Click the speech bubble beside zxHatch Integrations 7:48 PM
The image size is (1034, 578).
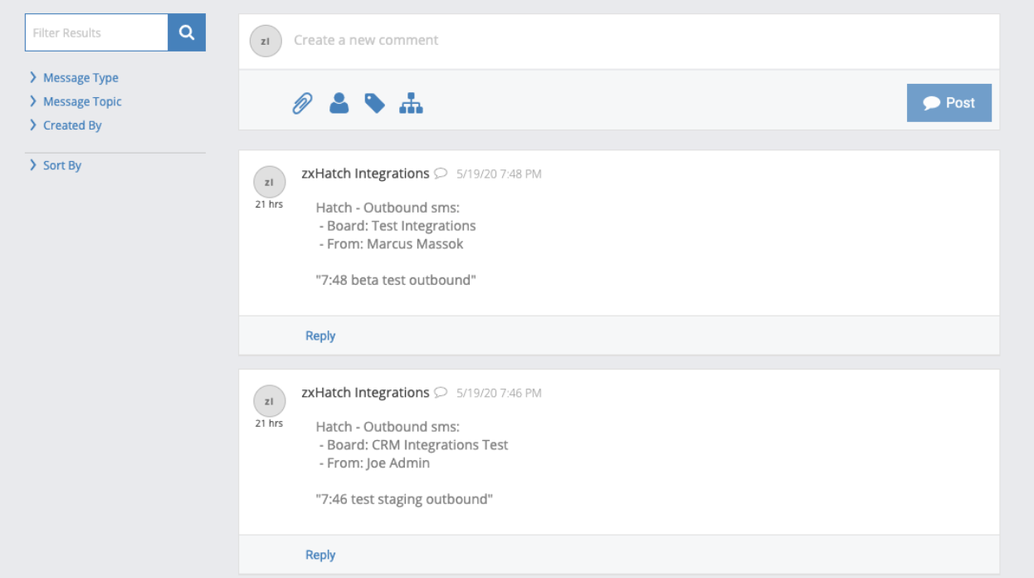coord(441,173)
